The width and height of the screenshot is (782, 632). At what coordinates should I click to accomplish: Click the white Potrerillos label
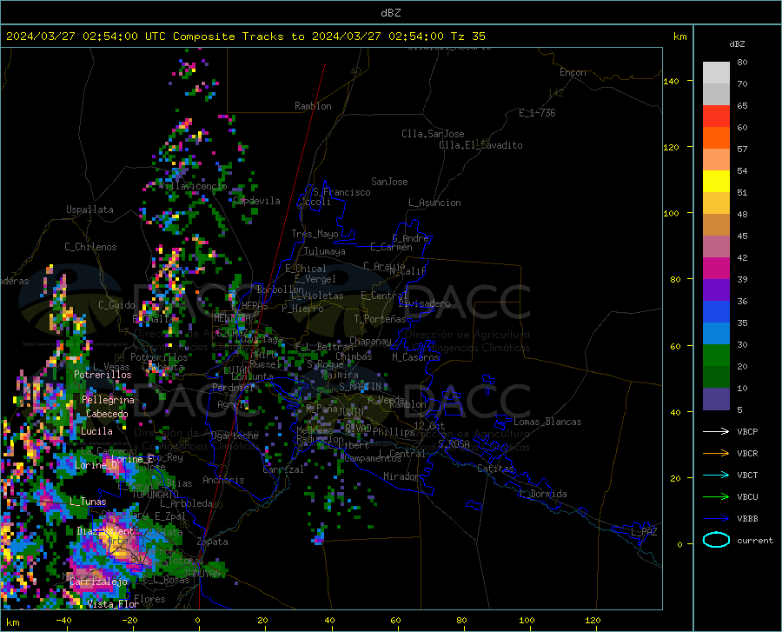click(x=103, y=375)
